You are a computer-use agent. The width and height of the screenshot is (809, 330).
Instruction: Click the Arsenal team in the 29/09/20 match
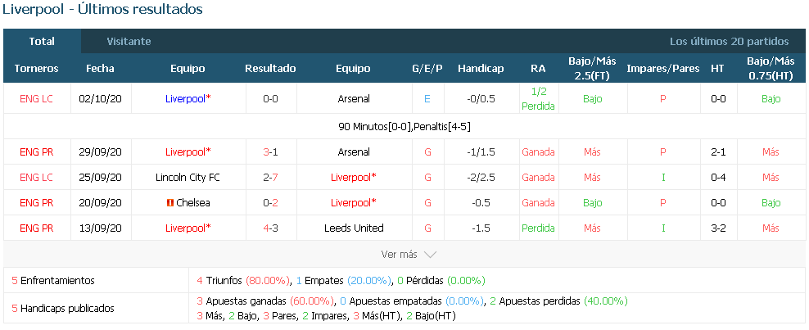point(354,152)
